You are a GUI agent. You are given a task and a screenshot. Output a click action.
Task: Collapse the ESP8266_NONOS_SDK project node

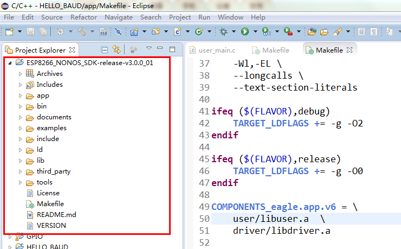10,63
